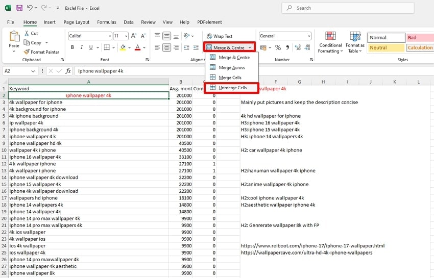The width and height of the screenshot is (434, 278).
Task: Activate the Format Painter brush
Action: point(41,52)
